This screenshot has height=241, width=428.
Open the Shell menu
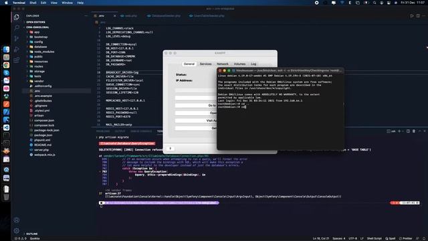(33, 3)
